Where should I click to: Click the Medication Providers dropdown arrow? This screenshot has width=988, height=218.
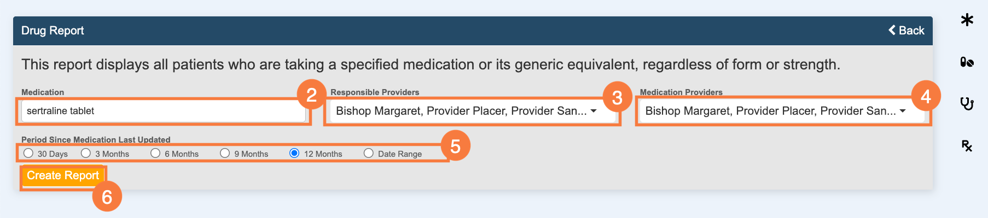[x=903, y=111]
